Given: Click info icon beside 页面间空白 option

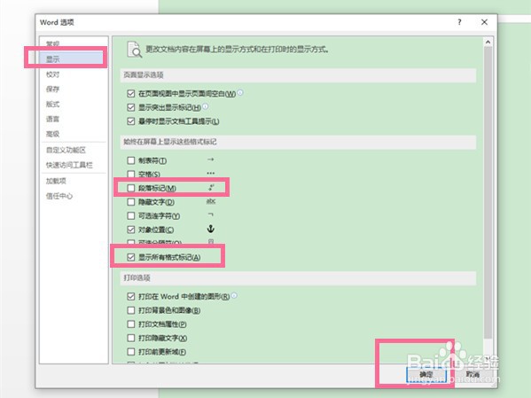Looking at the screenshot, I should coord(240,92).
